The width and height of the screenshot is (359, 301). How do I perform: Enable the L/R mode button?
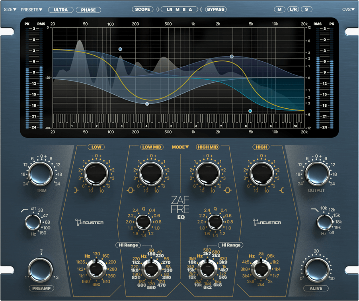(293, 9)
